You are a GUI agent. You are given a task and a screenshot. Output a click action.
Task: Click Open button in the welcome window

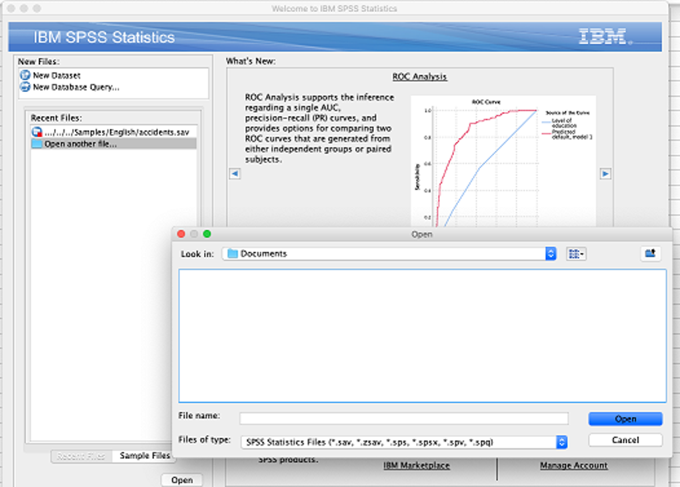click(x=182, y=480)
